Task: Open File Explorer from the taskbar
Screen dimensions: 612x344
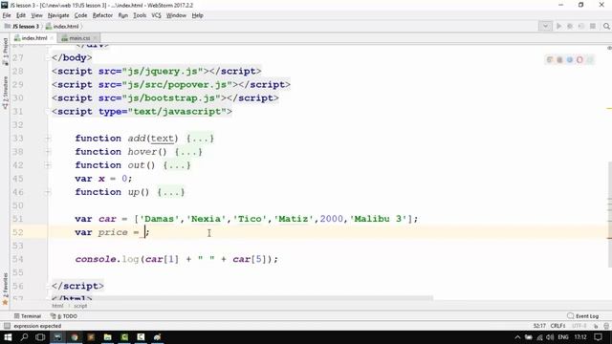Action: tap(107, 337)
